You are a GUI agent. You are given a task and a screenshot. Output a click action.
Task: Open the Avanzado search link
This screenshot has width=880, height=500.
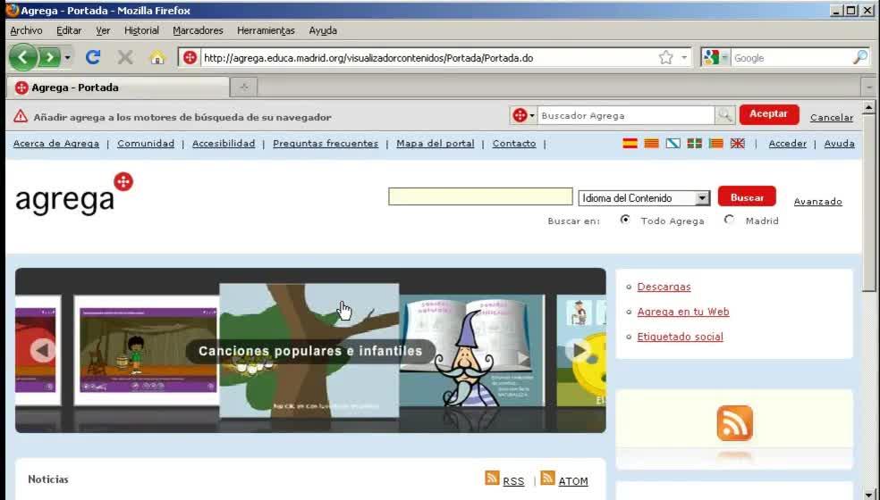817,201
